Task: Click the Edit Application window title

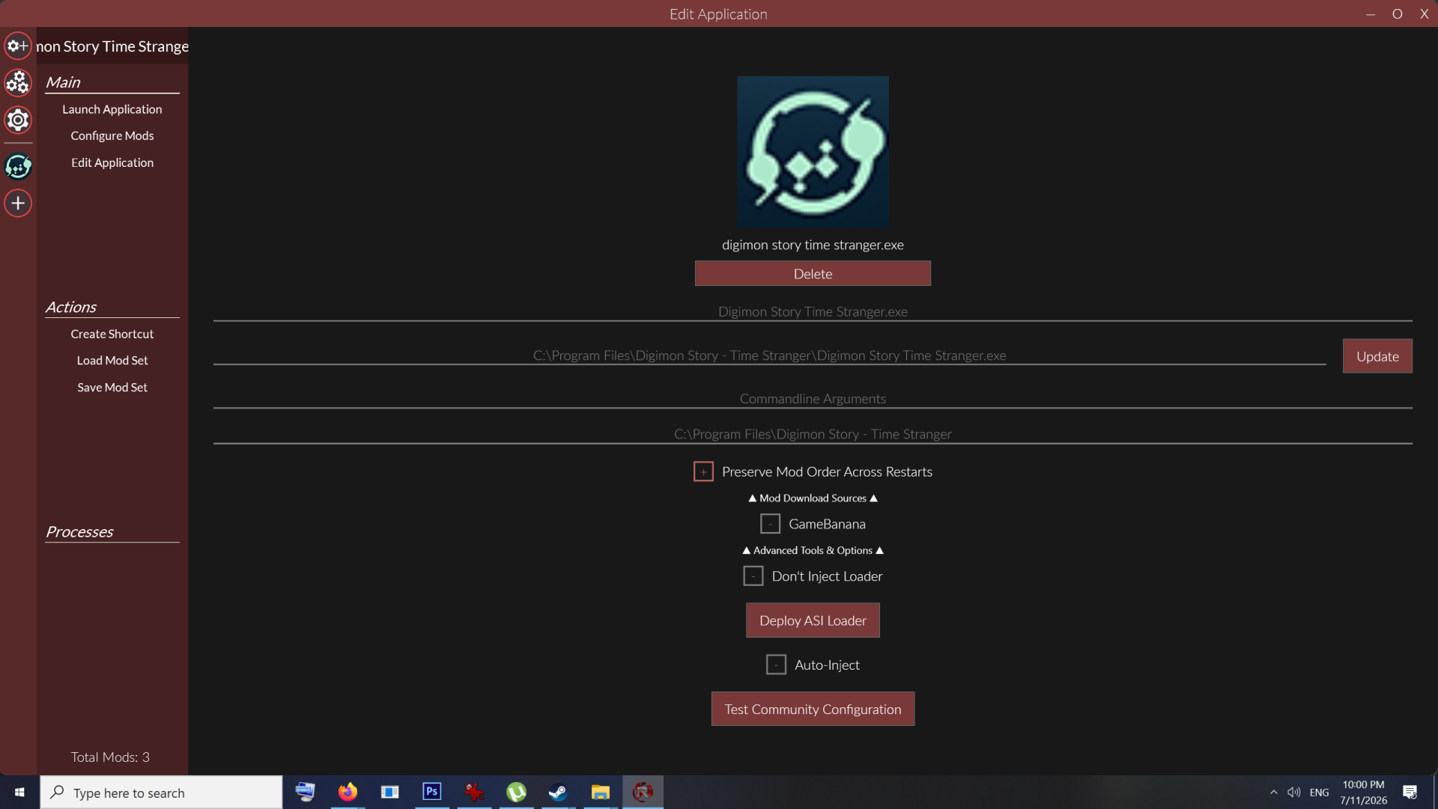Action: (x=718, y=14)
